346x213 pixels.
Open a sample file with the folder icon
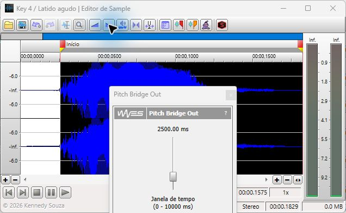click(x=9, y=25)
